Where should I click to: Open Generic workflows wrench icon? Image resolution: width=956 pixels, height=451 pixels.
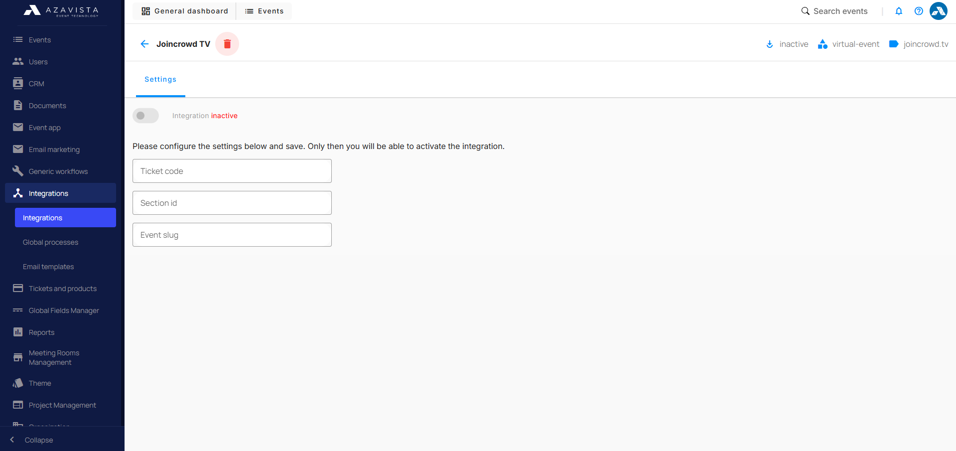click(18, 171)
